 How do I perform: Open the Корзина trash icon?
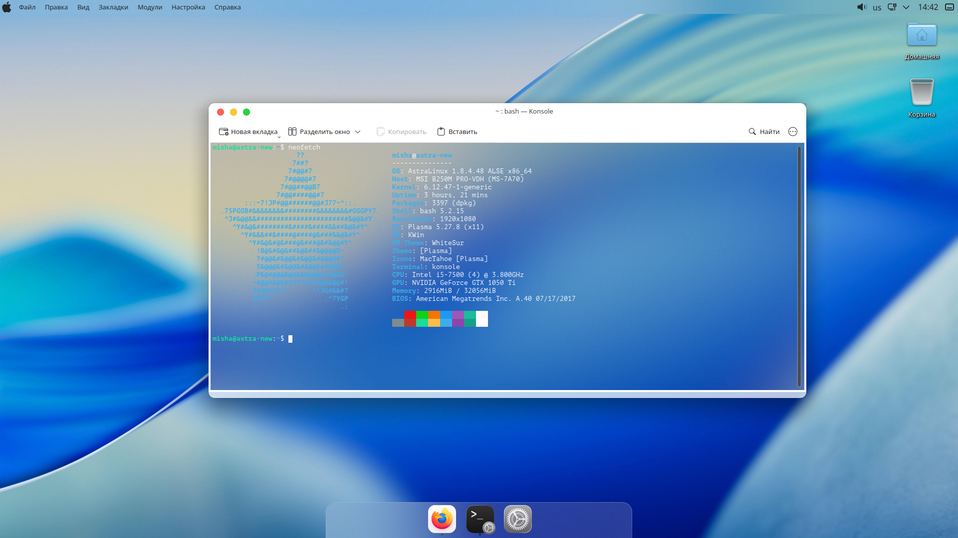[x=922, y=93]
